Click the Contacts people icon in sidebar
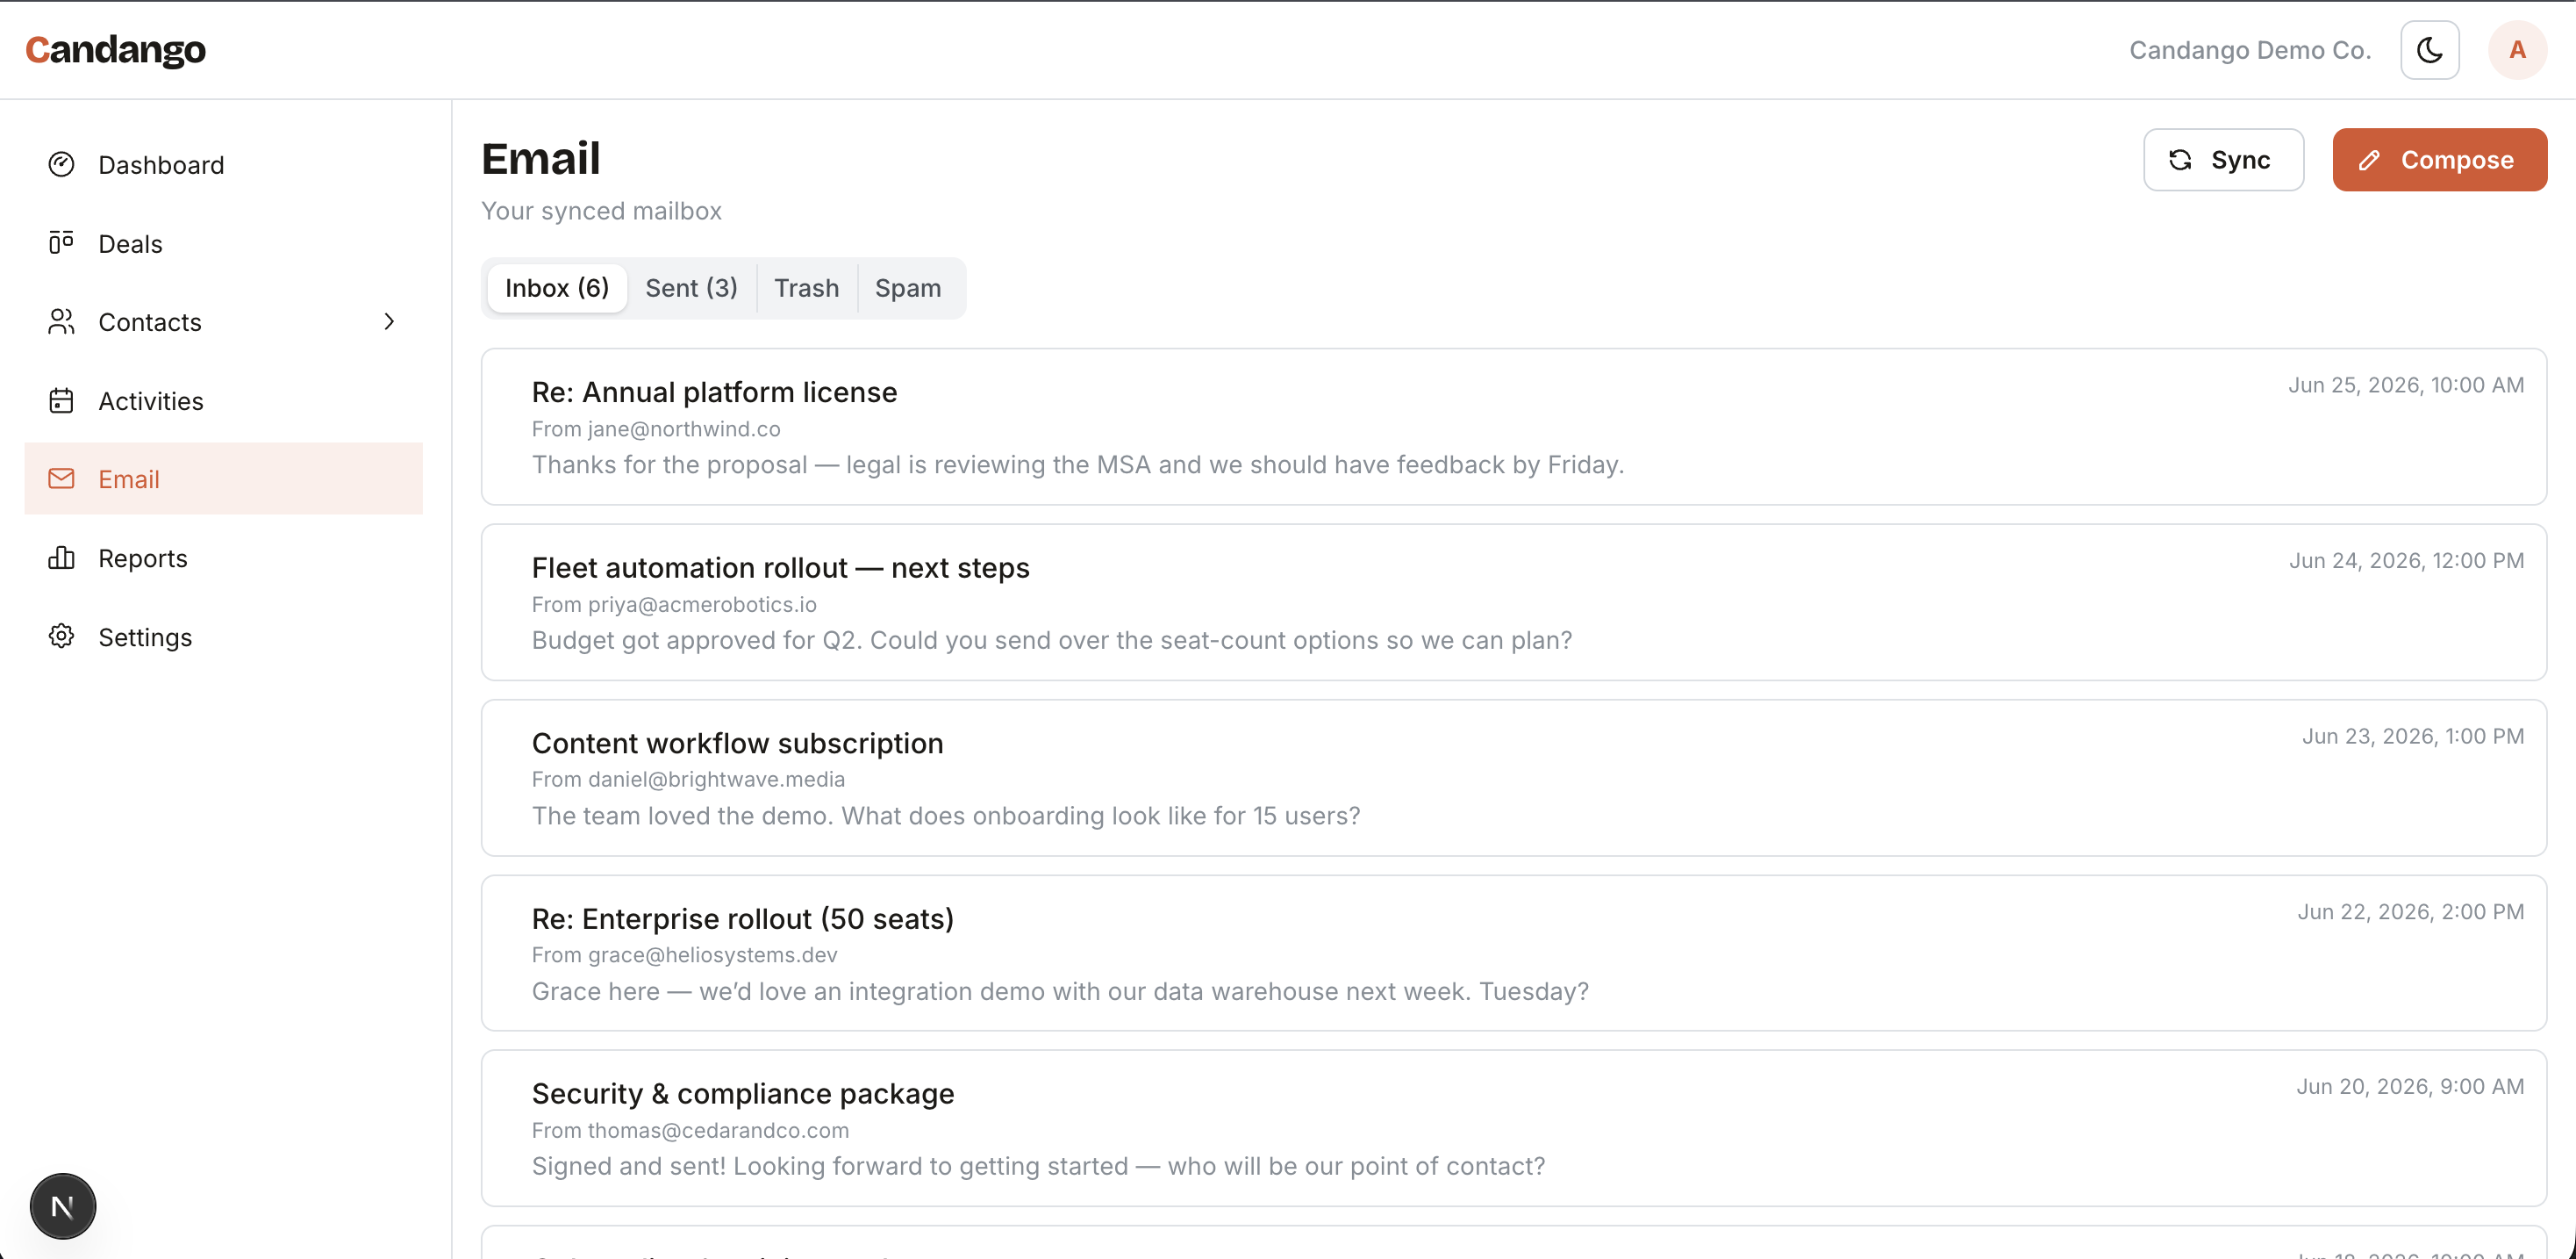Screen dimensions: 2576x1259 [61, 321]
